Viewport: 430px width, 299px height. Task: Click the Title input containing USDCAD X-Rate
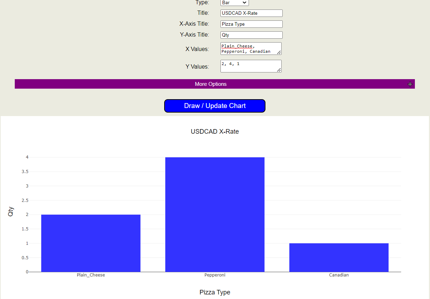251,13
